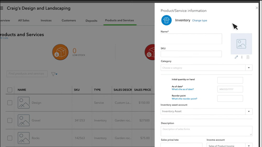Click the Sales price/rate input field

tap(182, 145)
